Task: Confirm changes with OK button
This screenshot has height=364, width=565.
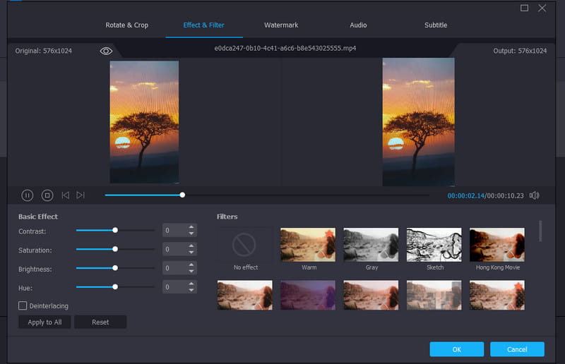Action: [x=456, y=349]
